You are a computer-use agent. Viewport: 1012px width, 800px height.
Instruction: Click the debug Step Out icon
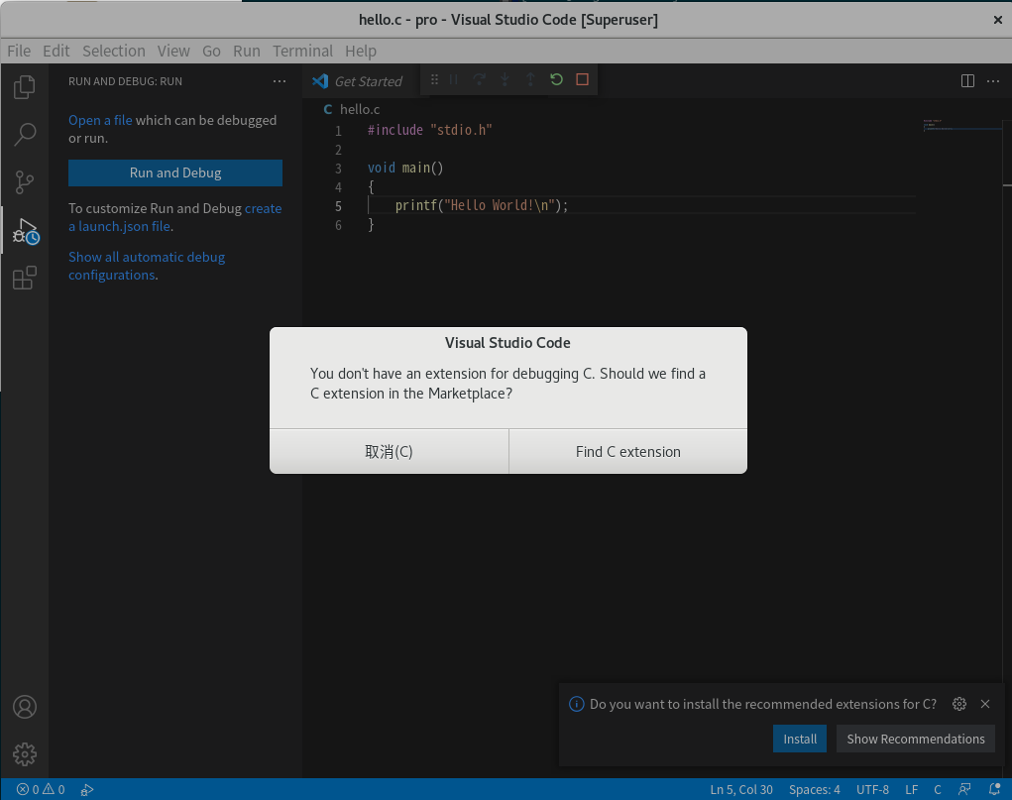[530, 79]
